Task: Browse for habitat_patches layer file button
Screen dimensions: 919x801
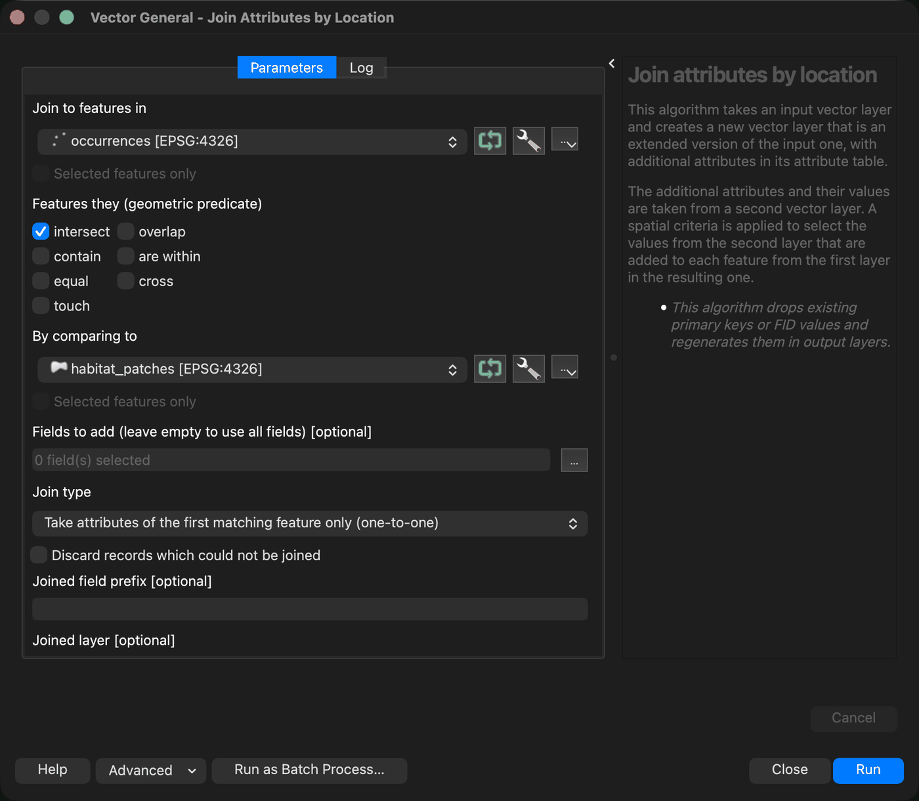Action: [x=565, y=368]
